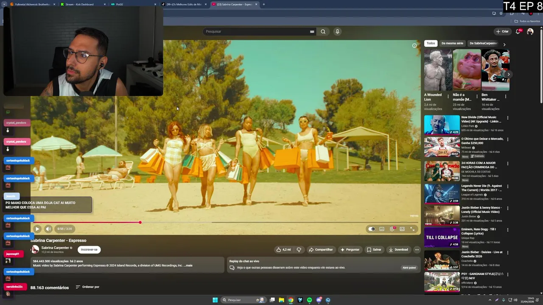543x305 pixels.
Task: Click Sabrina Carpenter channel name
Action: (x=55, y=248)
